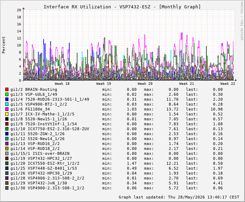245x202 pixels.
Task: Click the legend label gi1/29 VSP7432-JvN_1/30
Action: point(39,183)
